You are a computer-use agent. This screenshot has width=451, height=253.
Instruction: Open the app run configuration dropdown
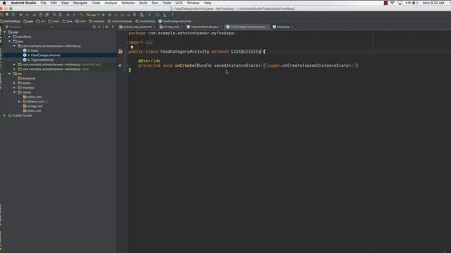(93, 15)
